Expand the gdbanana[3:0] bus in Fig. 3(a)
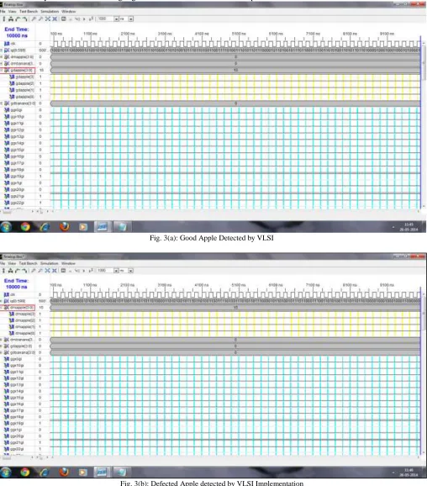The height and width of the screenshot is (486, 427). pos(1,103)
